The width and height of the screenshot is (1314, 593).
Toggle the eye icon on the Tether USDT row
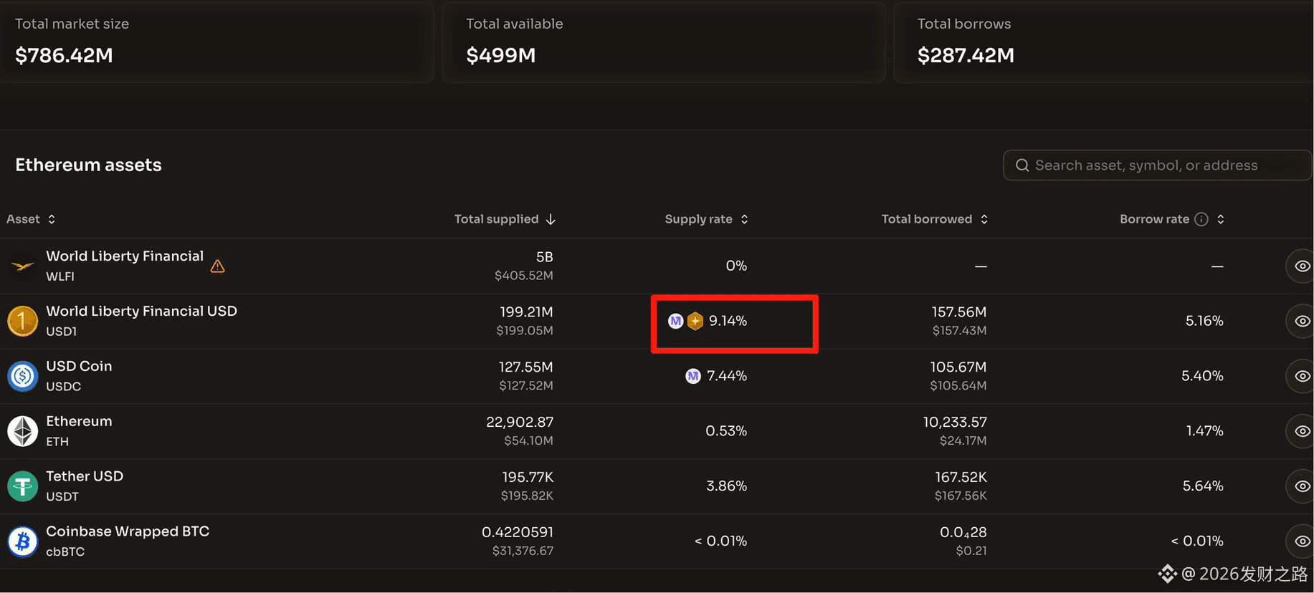tap(1302, 486)
